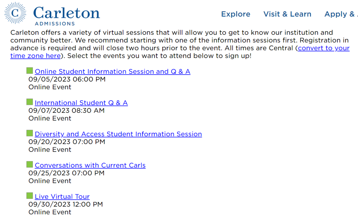Open the Explore menu

tap(236, 14)
